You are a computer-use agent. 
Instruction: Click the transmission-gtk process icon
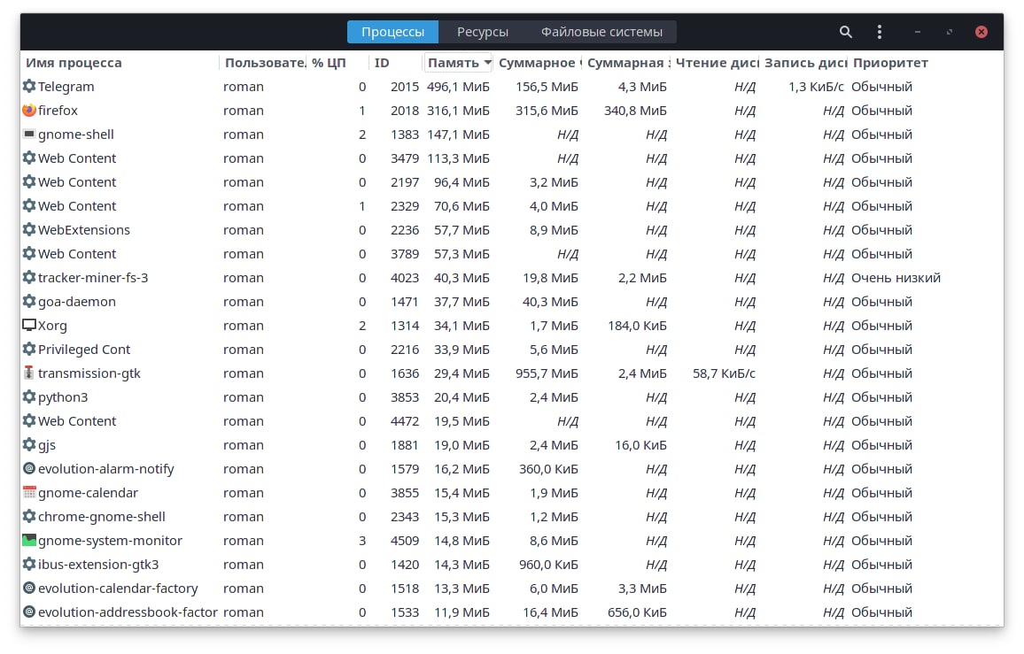point(28,373)
